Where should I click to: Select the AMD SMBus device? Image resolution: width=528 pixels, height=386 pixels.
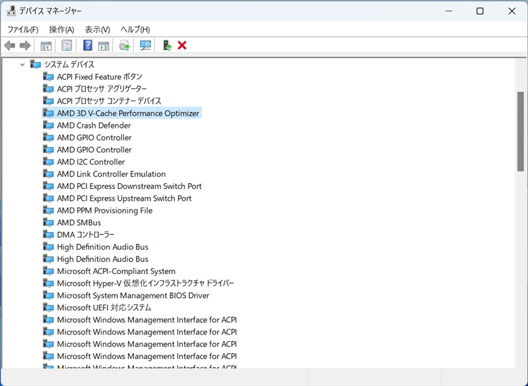(79, 223)
